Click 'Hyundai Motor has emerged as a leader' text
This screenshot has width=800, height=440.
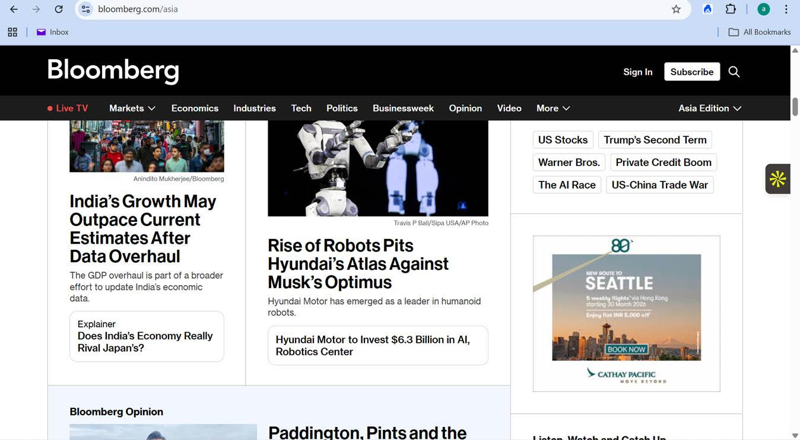coord(374,307)
